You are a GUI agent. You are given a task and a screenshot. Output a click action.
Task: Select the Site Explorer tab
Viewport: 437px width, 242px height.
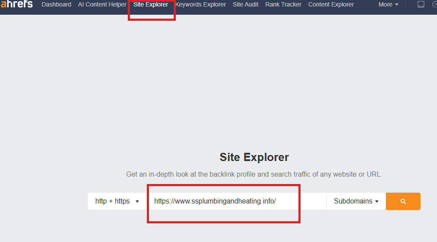coord(151,5)
